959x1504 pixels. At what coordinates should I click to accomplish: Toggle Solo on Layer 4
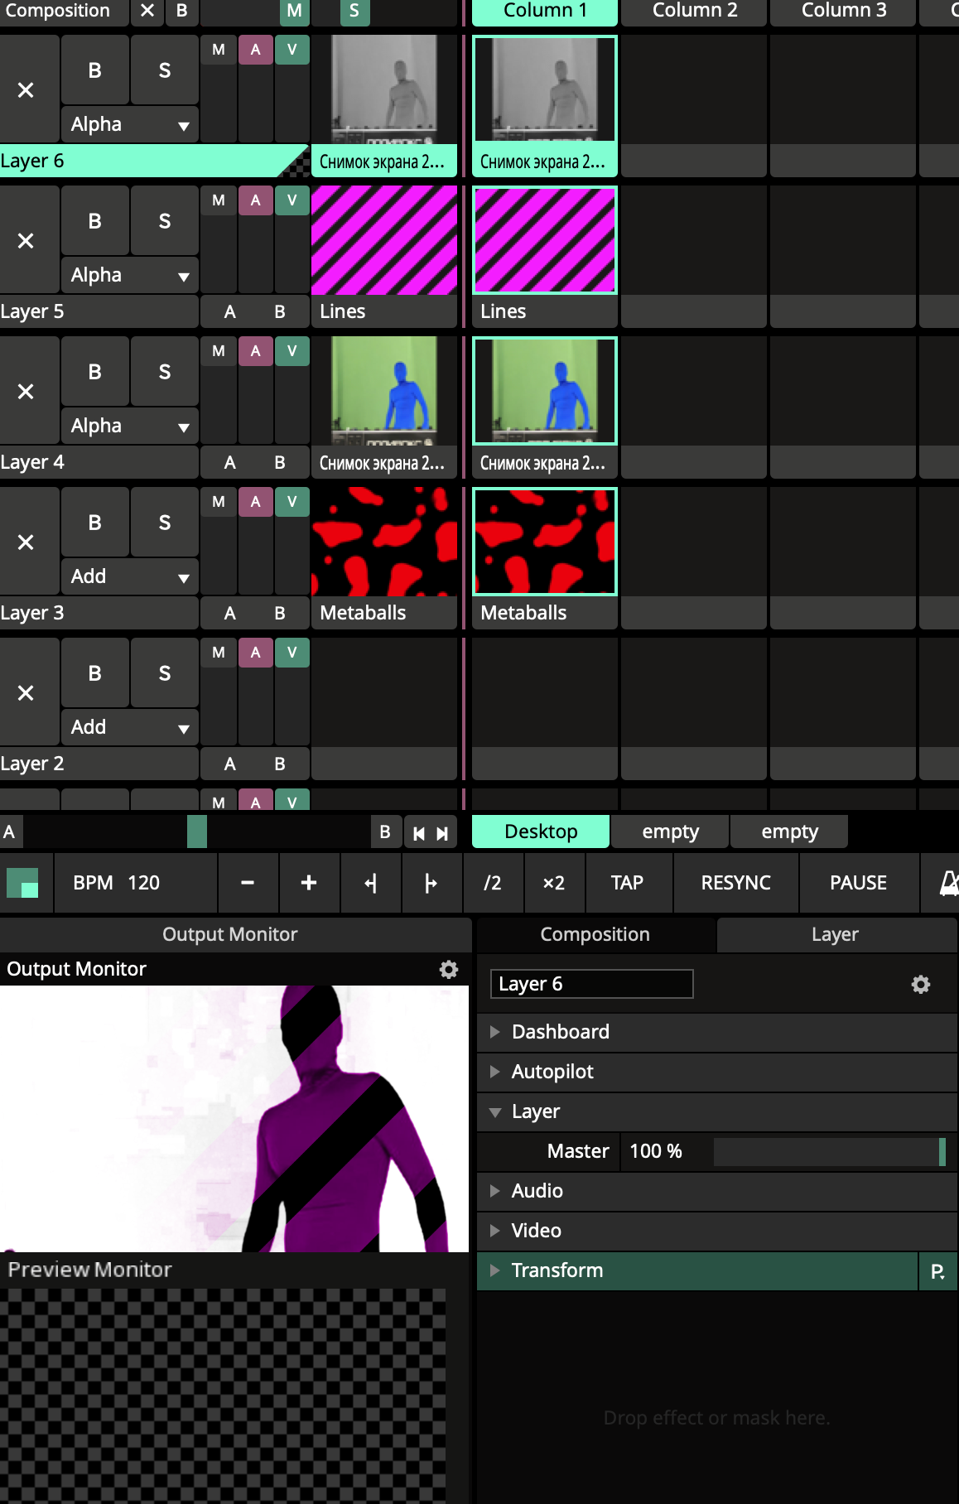pos(164,372)
